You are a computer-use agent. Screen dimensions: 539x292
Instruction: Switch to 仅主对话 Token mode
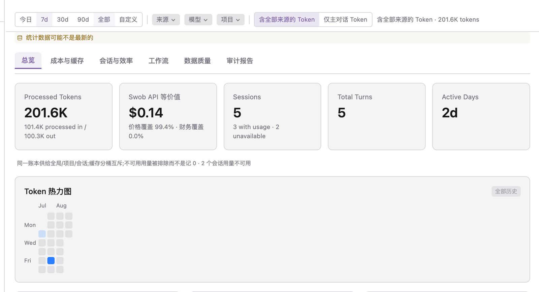[x=345, y=20]
